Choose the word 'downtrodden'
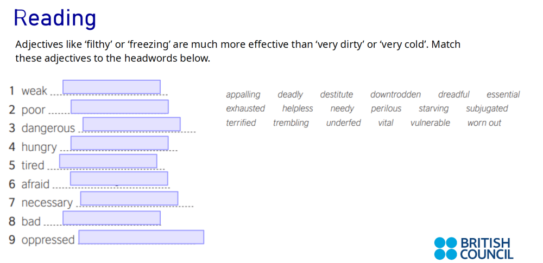Image resolution: width=543 pixels, height=263 pixels. point(395,95)
